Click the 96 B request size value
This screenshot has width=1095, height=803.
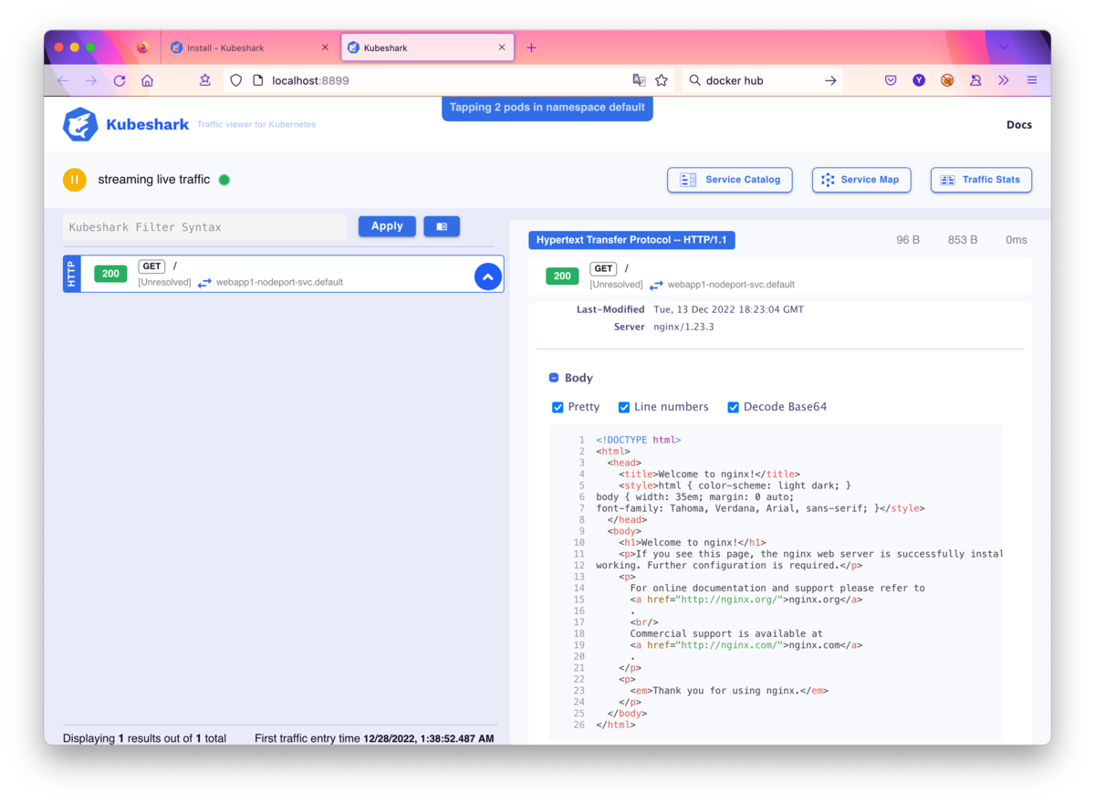(908, 240)
